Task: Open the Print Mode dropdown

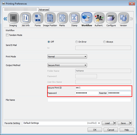Action: (67, 56)
